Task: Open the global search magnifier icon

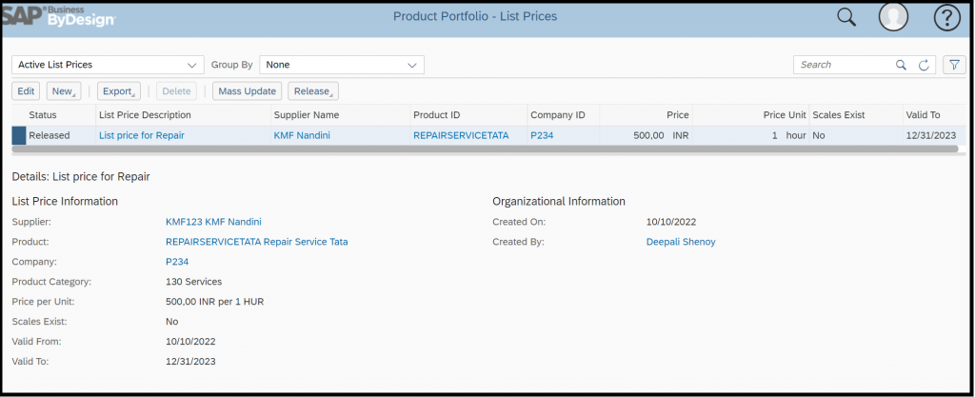Action: pos(846,17)
